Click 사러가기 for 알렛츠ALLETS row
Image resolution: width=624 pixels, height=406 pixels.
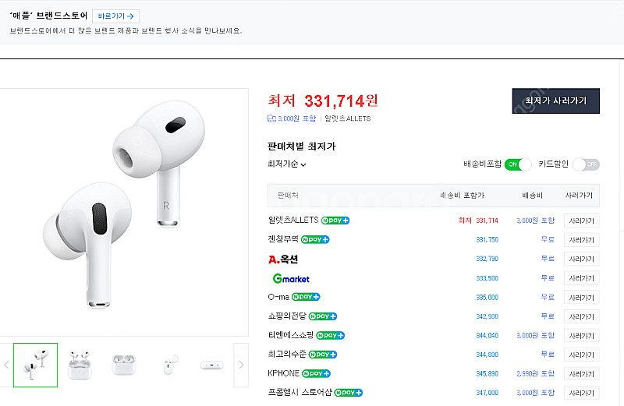pos(581,221)
